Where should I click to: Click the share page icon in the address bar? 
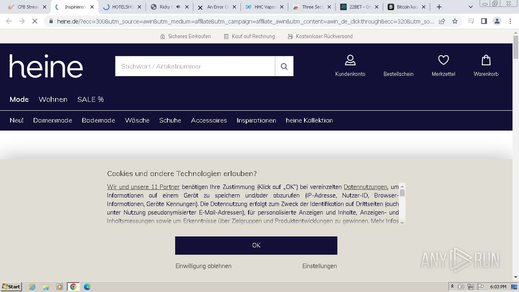coord(442,21)
